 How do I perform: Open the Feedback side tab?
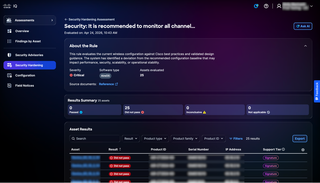pos(317,91)
